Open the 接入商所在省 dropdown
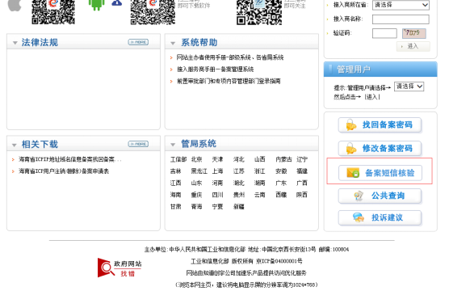The width and height of the screenshot is (449, 291). [x=401, y=5]
